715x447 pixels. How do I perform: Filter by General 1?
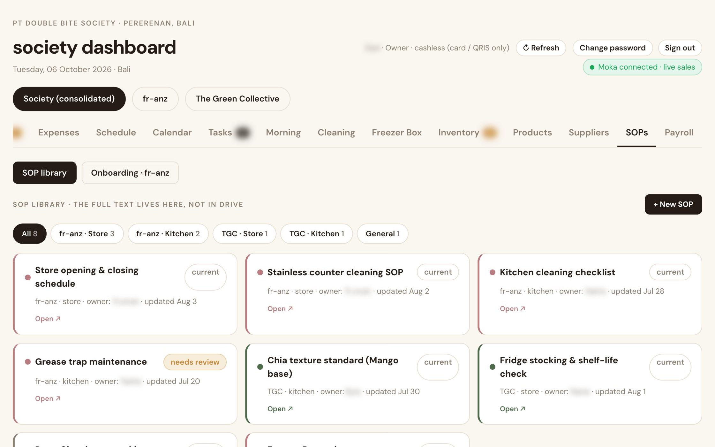coord(382,234)
